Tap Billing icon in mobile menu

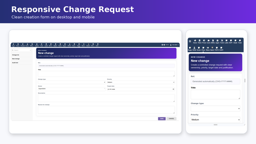(x=213, y=40)
